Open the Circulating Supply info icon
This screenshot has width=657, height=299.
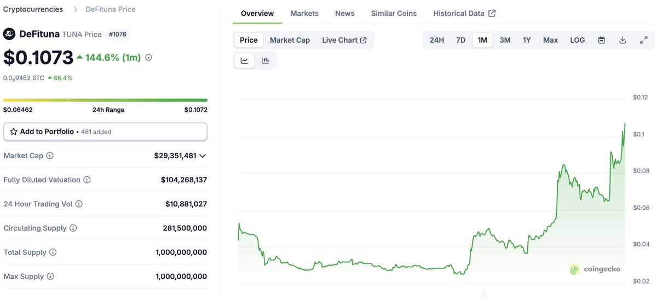73,228
